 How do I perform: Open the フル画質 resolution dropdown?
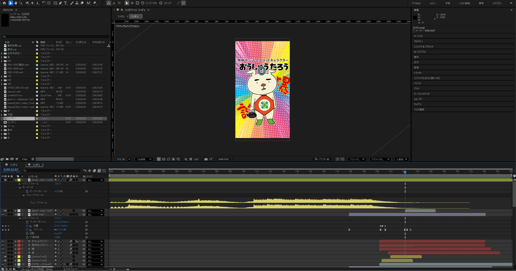tap(144, 159)
